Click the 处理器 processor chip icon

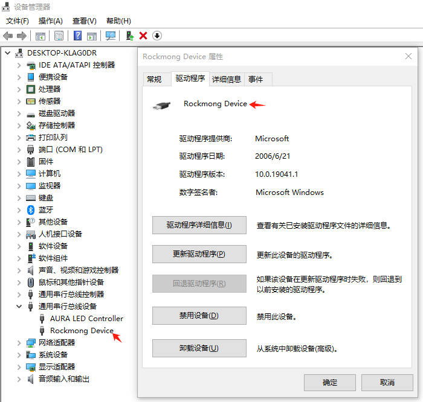(31, 89)
